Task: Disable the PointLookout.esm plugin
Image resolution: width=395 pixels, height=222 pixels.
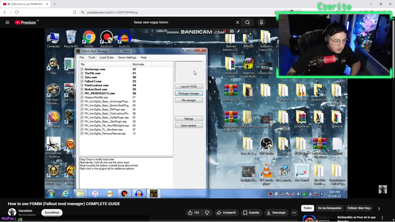Action: point(82,85)
